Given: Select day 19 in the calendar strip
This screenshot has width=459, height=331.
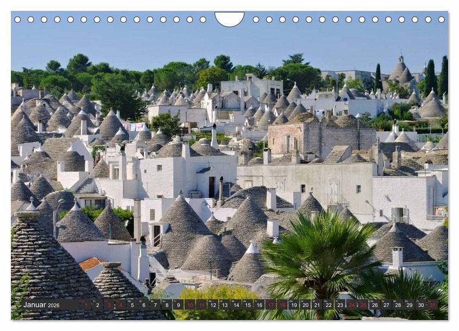Looking at the screenshot, I should click(x=294, y=305).
